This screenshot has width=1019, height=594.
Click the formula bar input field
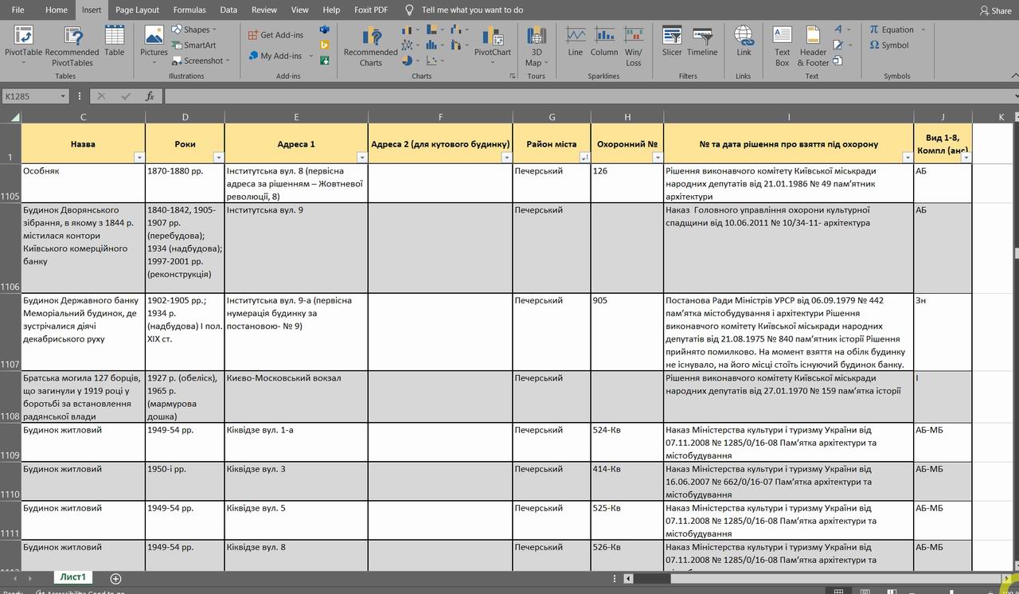point(557,96)
